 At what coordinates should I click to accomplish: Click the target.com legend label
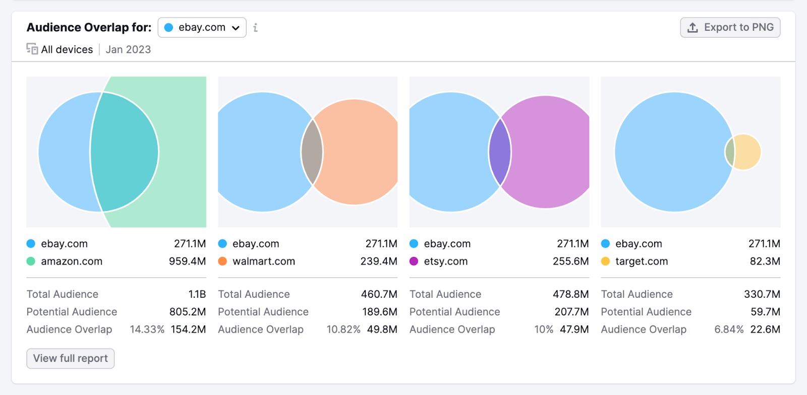click(x=642, y=261)
